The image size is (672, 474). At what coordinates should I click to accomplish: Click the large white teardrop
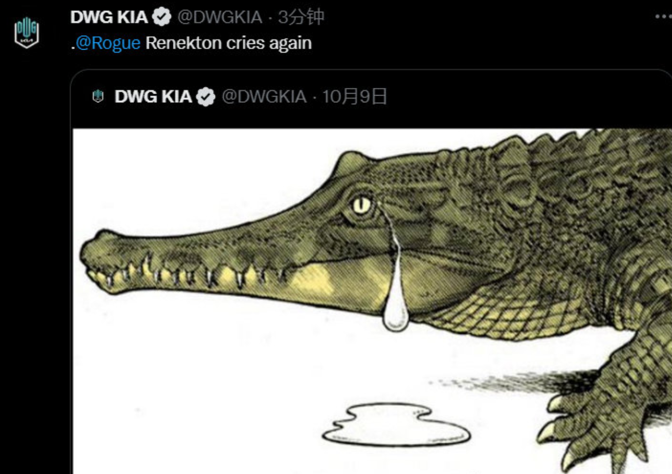tap(396, 309)
